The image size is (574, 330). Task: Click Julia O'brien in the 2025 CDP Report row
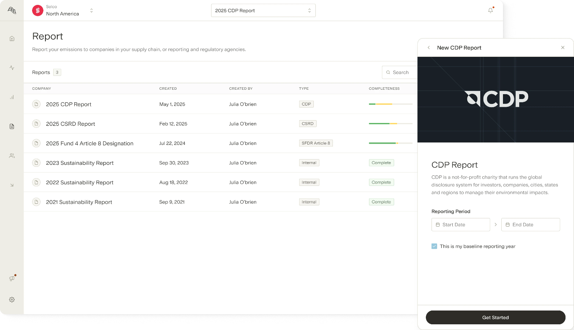click(243, 104)
